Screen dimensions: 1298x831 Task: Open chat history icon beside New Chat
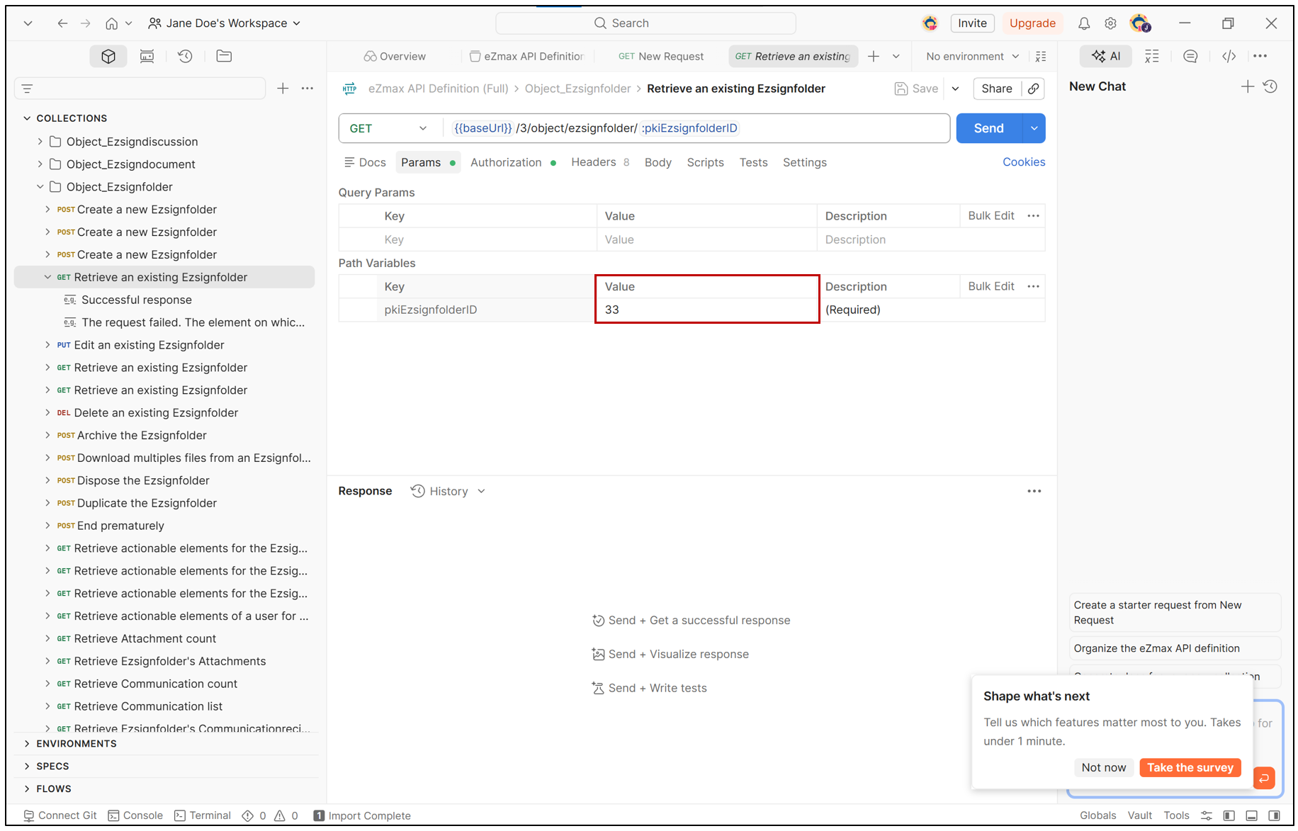[x=1270, y=86]
